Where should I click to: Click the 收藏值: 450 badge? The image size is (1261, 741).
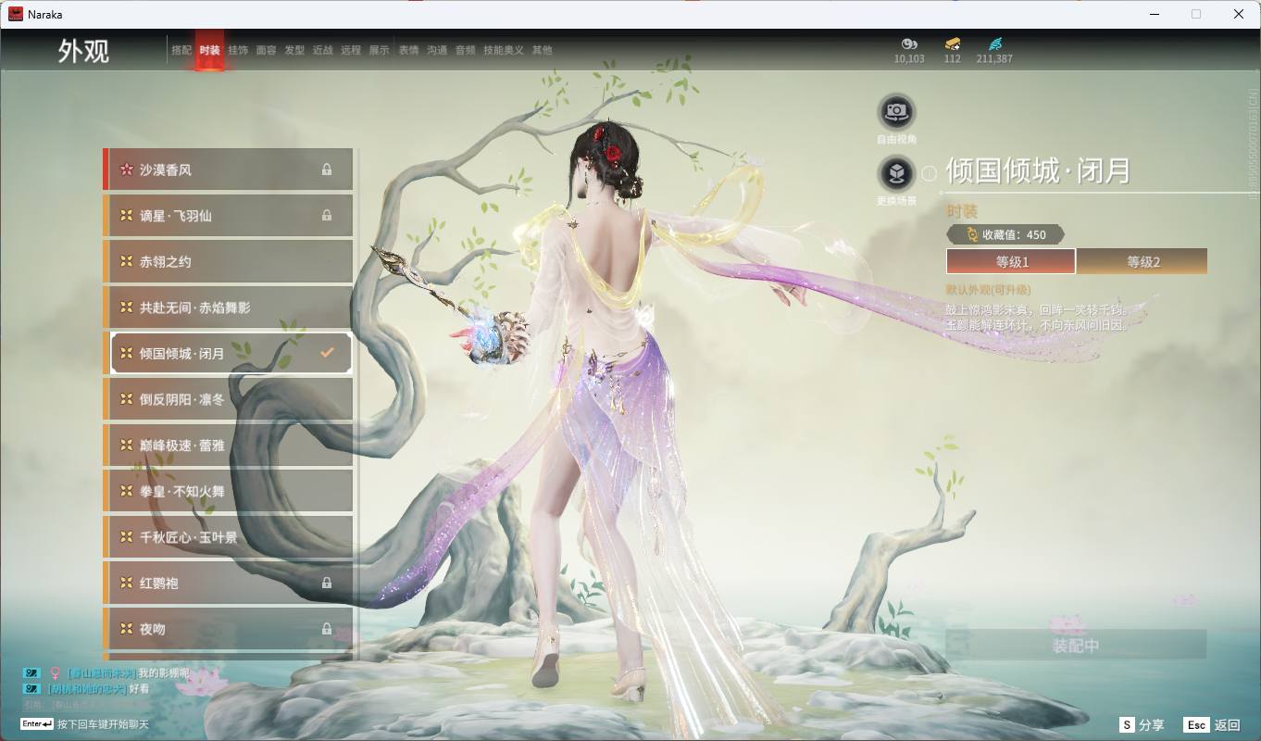point(1005,234)
